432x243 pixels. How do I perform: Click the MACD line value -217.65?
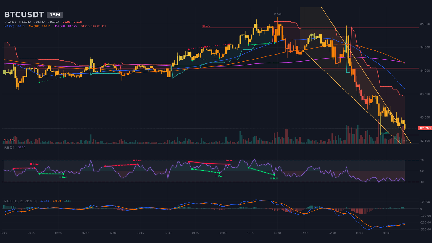45,201
